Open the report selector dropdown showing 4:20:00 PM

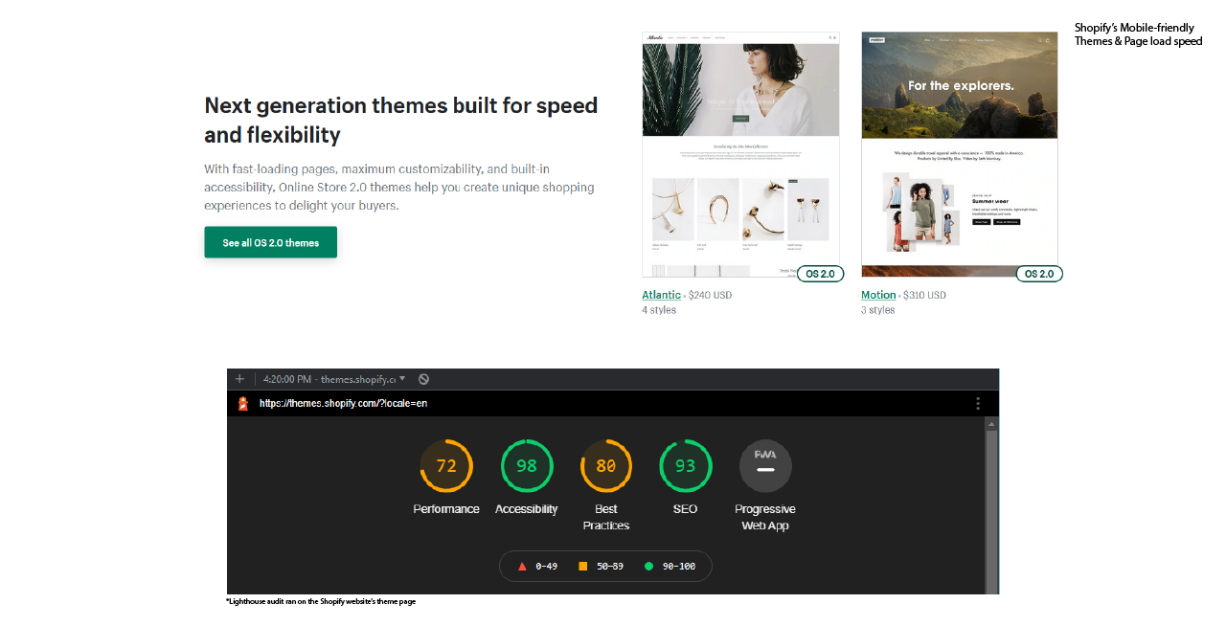click(x=334, y=379)
